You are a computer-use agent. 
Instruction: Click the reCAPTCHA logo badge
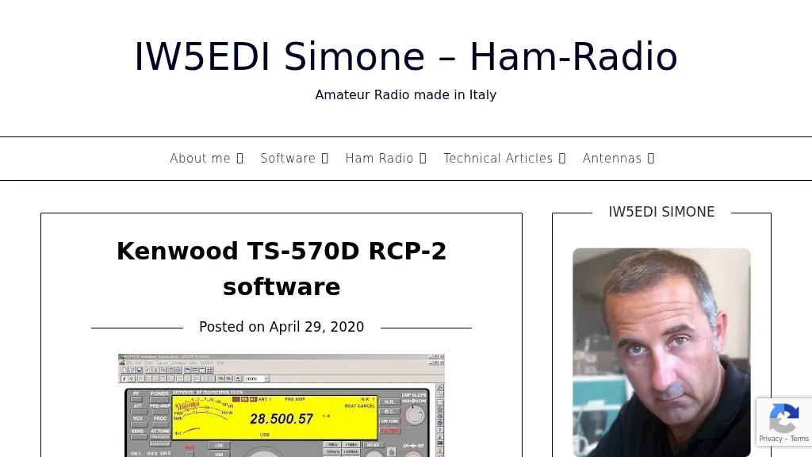point(783,417)
